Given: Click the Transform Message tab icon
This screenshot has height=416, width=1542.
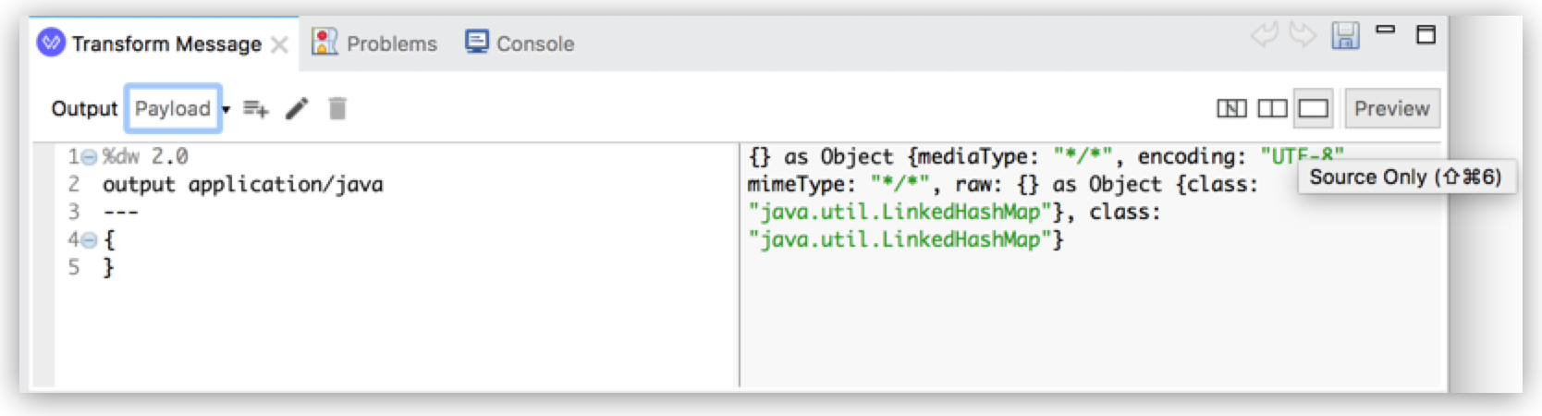Looking at the screenshot, I should tap(51, 43).
